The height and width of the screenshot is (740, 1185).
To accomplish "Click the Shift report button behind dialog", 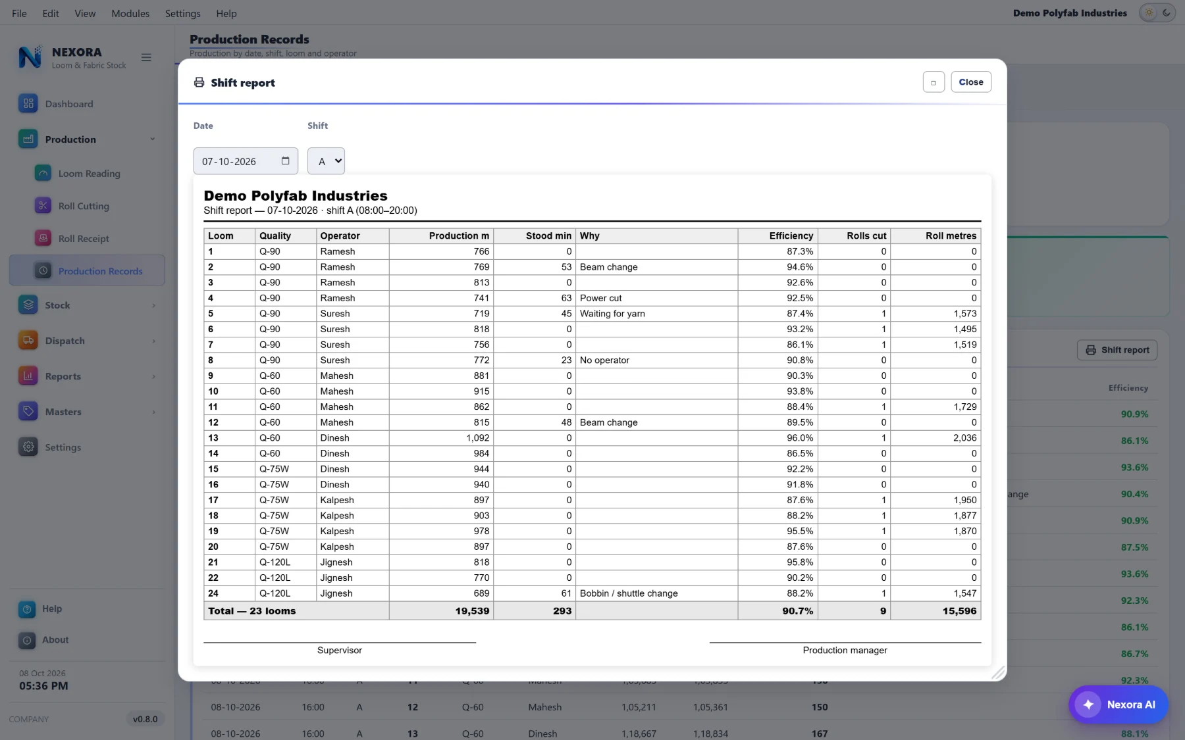I will point(1117,350).
